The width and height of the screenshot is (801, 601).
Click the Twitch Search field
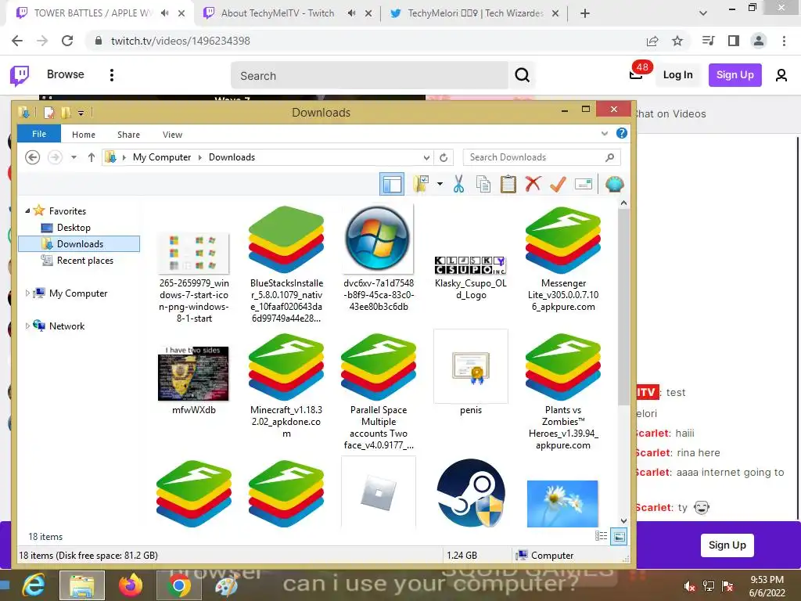tap(370, 76)
